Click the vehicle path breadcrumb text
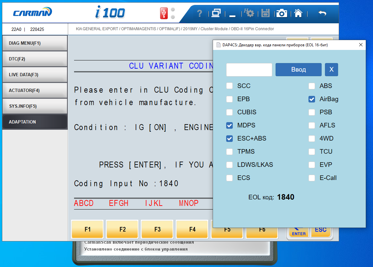Image resolution: width=373 pixels, height=267 pixels. tap(175, 29)
